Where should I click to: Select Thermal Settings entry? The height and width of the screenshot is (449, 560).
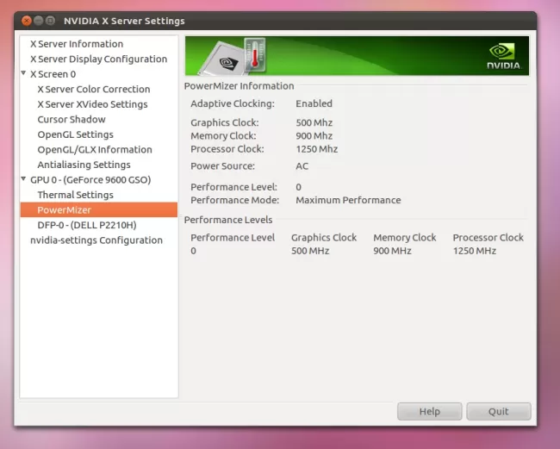pos(75,195)
